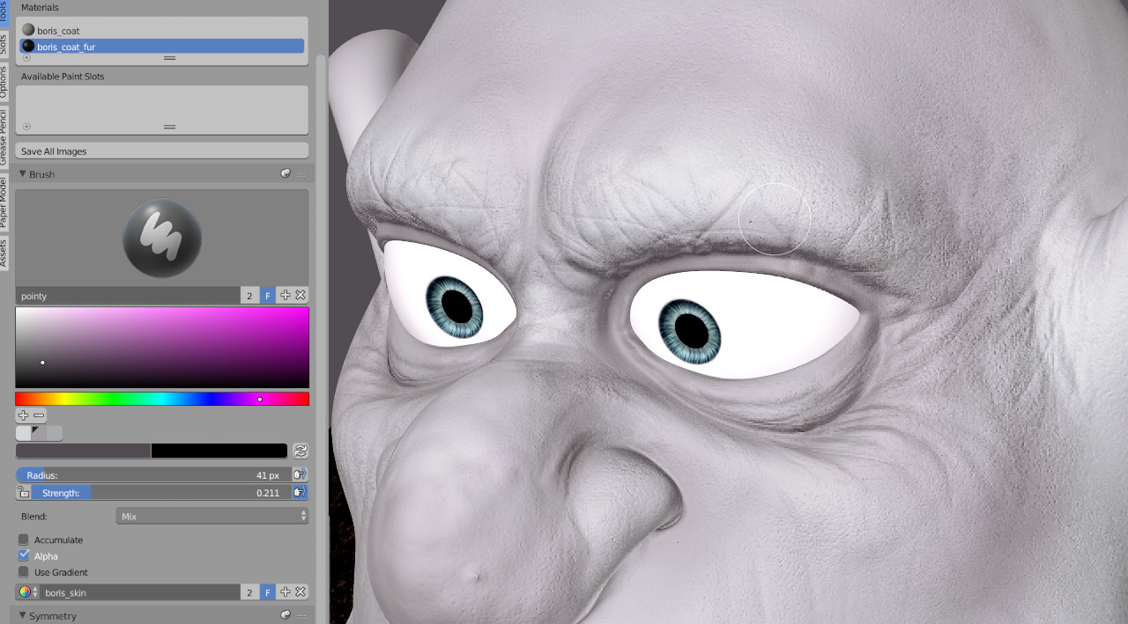The height and width of the screenshot is (624, 1128).
Task: Expand the Materials list filter options
Action: [26, 58]
